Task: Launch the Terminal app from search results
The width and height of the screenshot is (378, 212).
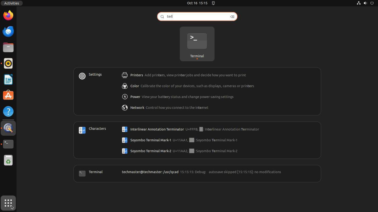Action: 197,44
